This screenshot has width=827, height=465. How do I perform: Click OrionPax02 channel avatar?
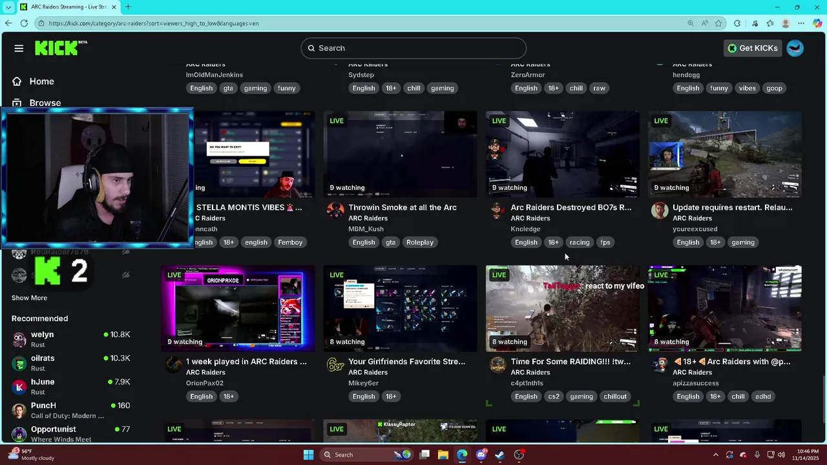click(x=173, y=365)
